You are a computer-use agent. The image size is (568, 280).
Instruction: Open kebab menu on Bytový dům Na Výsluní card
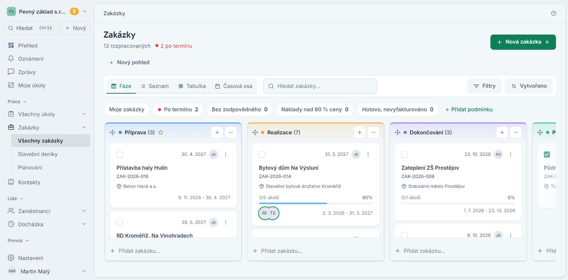coord(368,154)
